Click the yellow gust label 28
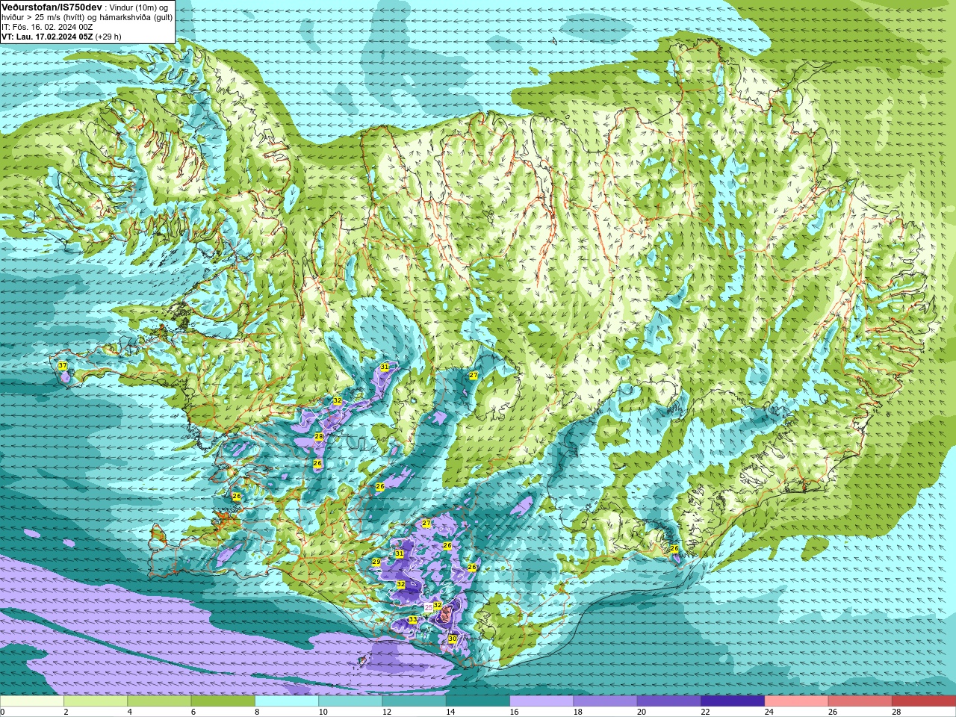 (x=319, y=436)
